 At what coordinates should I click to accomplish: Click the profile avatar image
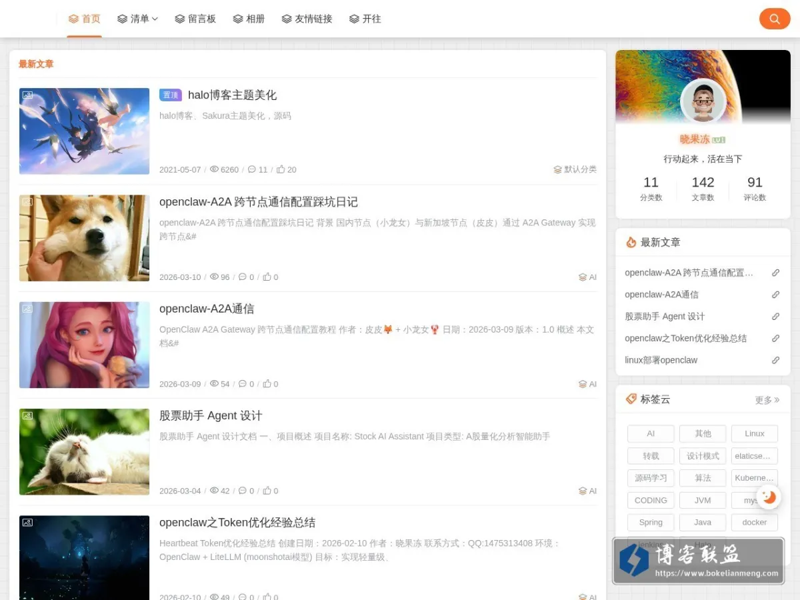pos(703,101)
